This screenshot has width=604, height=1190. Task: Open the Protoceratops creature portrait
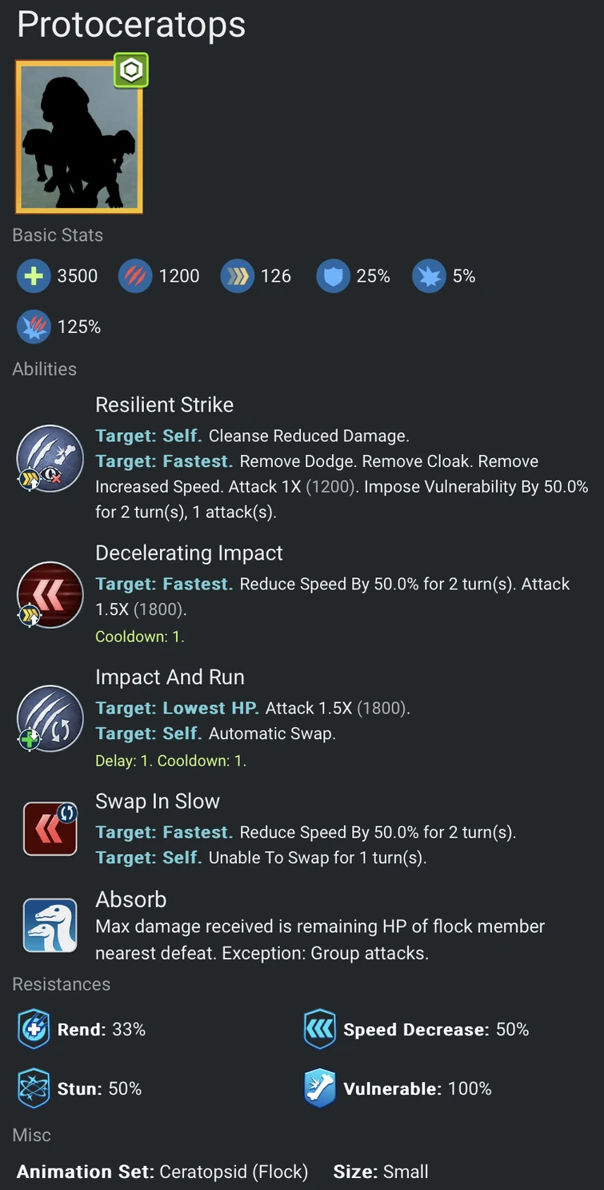click(x=80, y=137)
